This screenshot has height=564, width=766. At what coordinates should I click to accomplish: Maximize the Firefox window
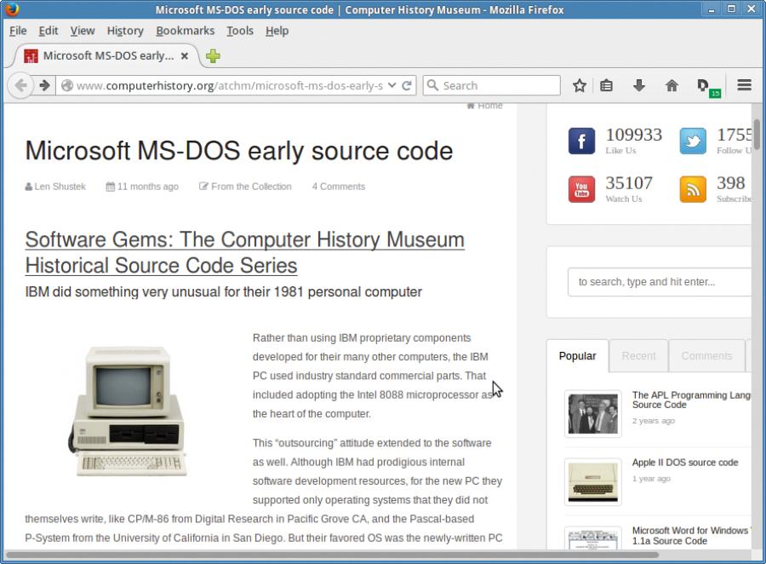coord(731,9)
